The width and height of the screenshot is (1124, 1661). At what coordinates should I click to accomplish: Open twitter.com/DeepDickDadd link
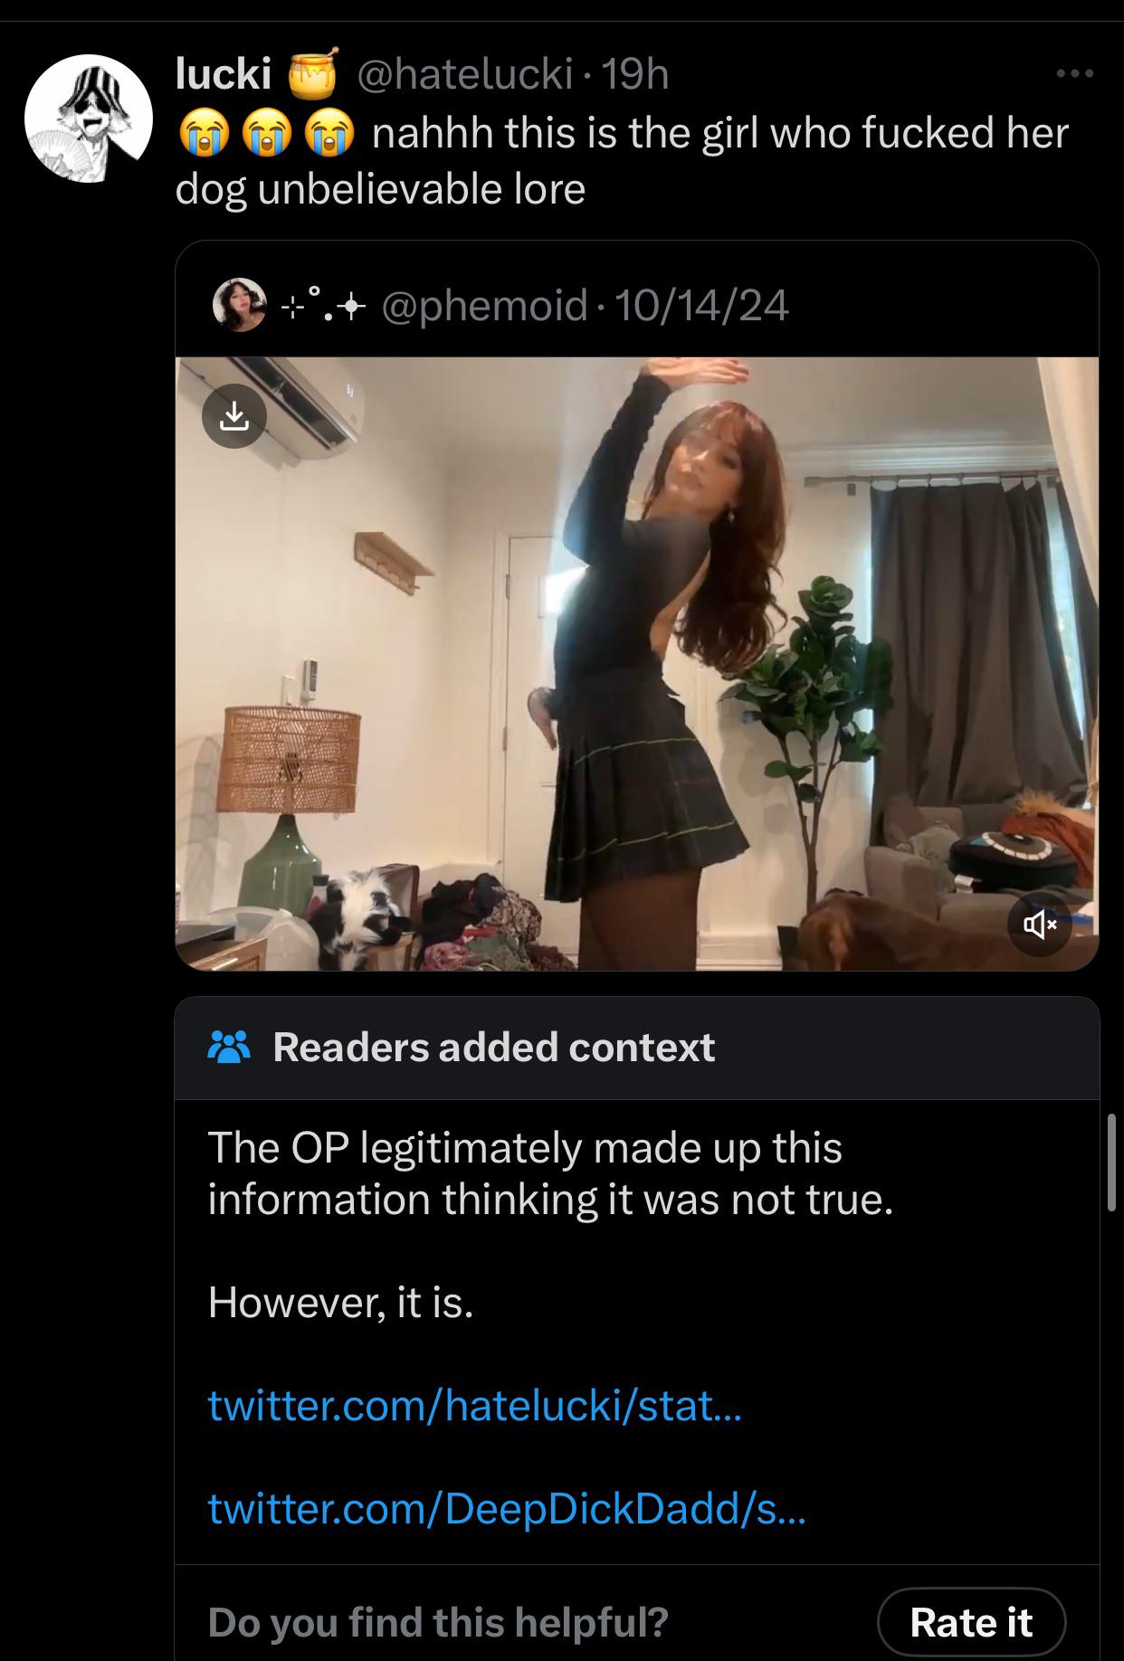pyautogui.click(x=506, y=1508)
